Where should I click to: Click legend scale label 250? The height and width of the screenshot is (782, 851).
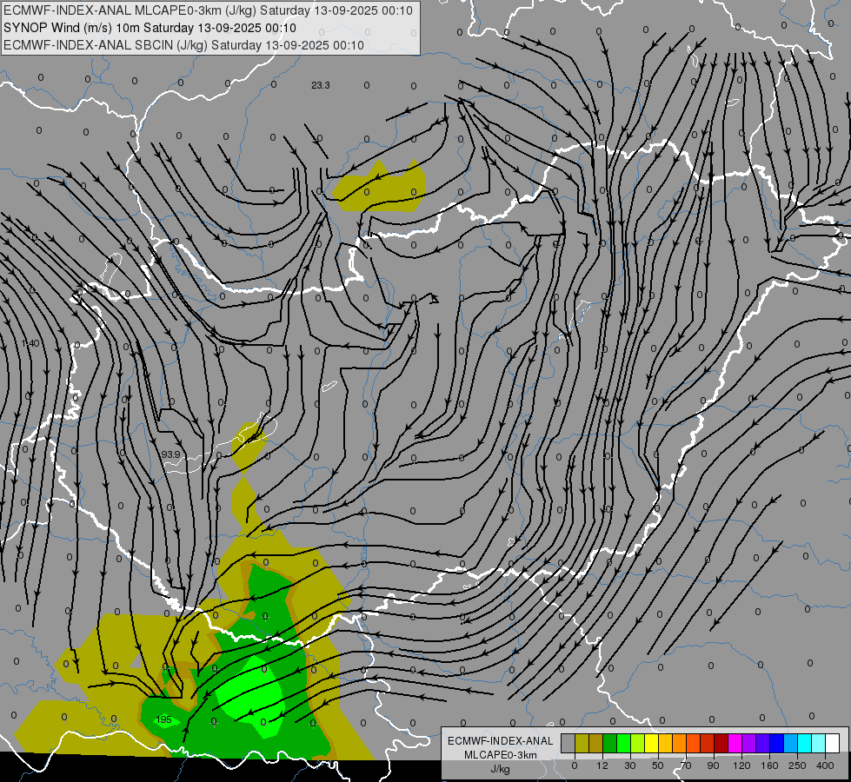(797, 765)
